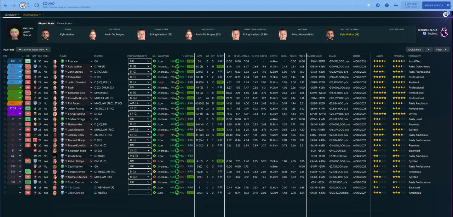Screen dimensions: 453x217
Task: Open the Premier League logo
Action: [x=443, y=32]
